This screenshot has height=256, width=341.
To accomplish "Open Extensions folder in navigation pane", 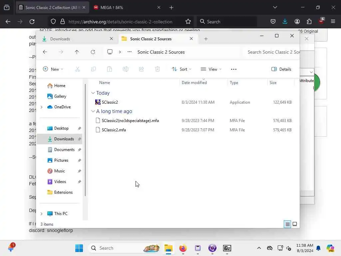I will click(60, 192).
